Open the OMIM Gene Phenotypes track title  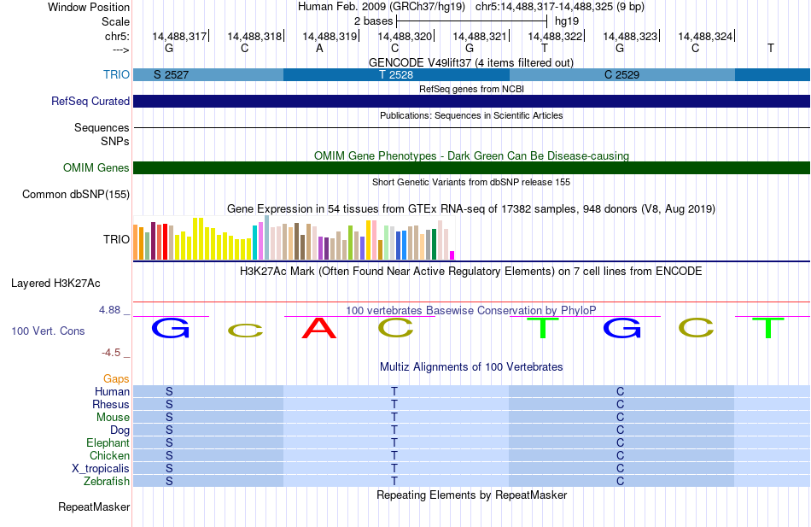pyautogui.click(x=471, y=155)
